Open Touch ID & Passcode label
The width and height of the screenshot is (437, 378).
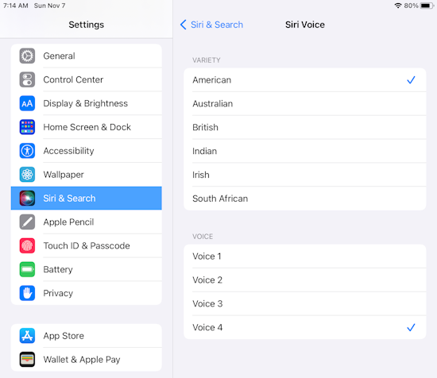(x=87, y=245)
